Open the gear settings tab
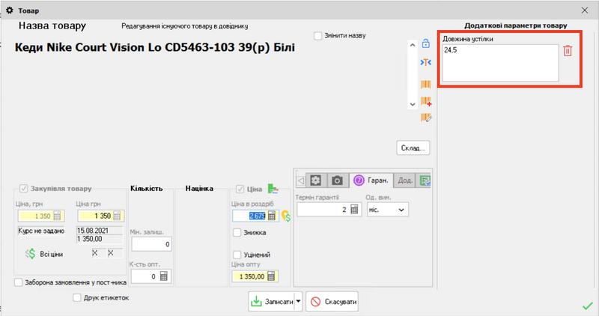 (316, 180)
